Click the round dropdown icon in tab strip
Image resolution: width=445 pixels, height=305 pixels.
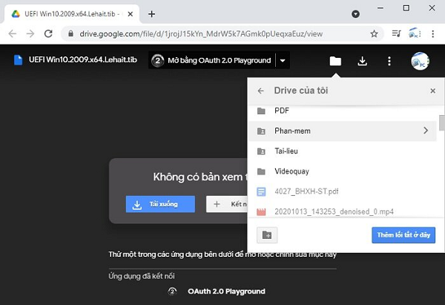click(355, 14)
